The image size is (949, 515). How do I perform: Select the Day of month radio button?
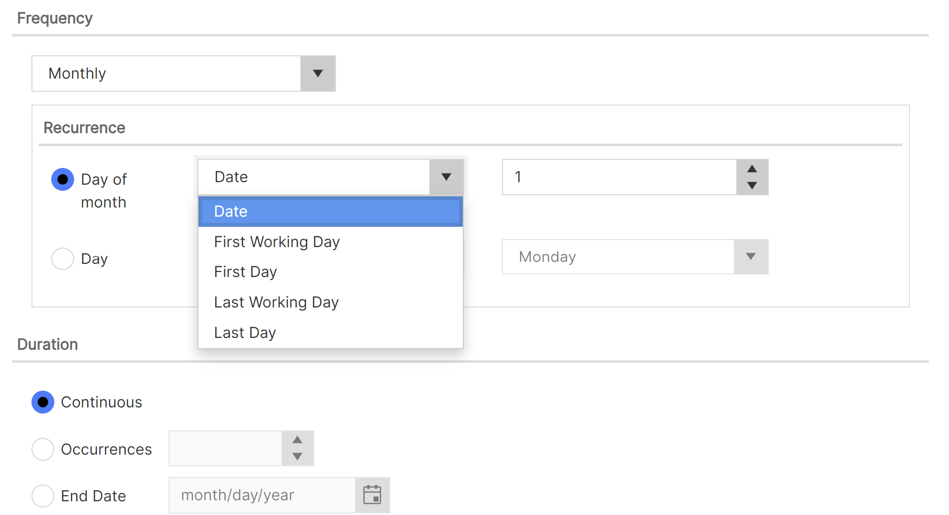coord(62,179)
